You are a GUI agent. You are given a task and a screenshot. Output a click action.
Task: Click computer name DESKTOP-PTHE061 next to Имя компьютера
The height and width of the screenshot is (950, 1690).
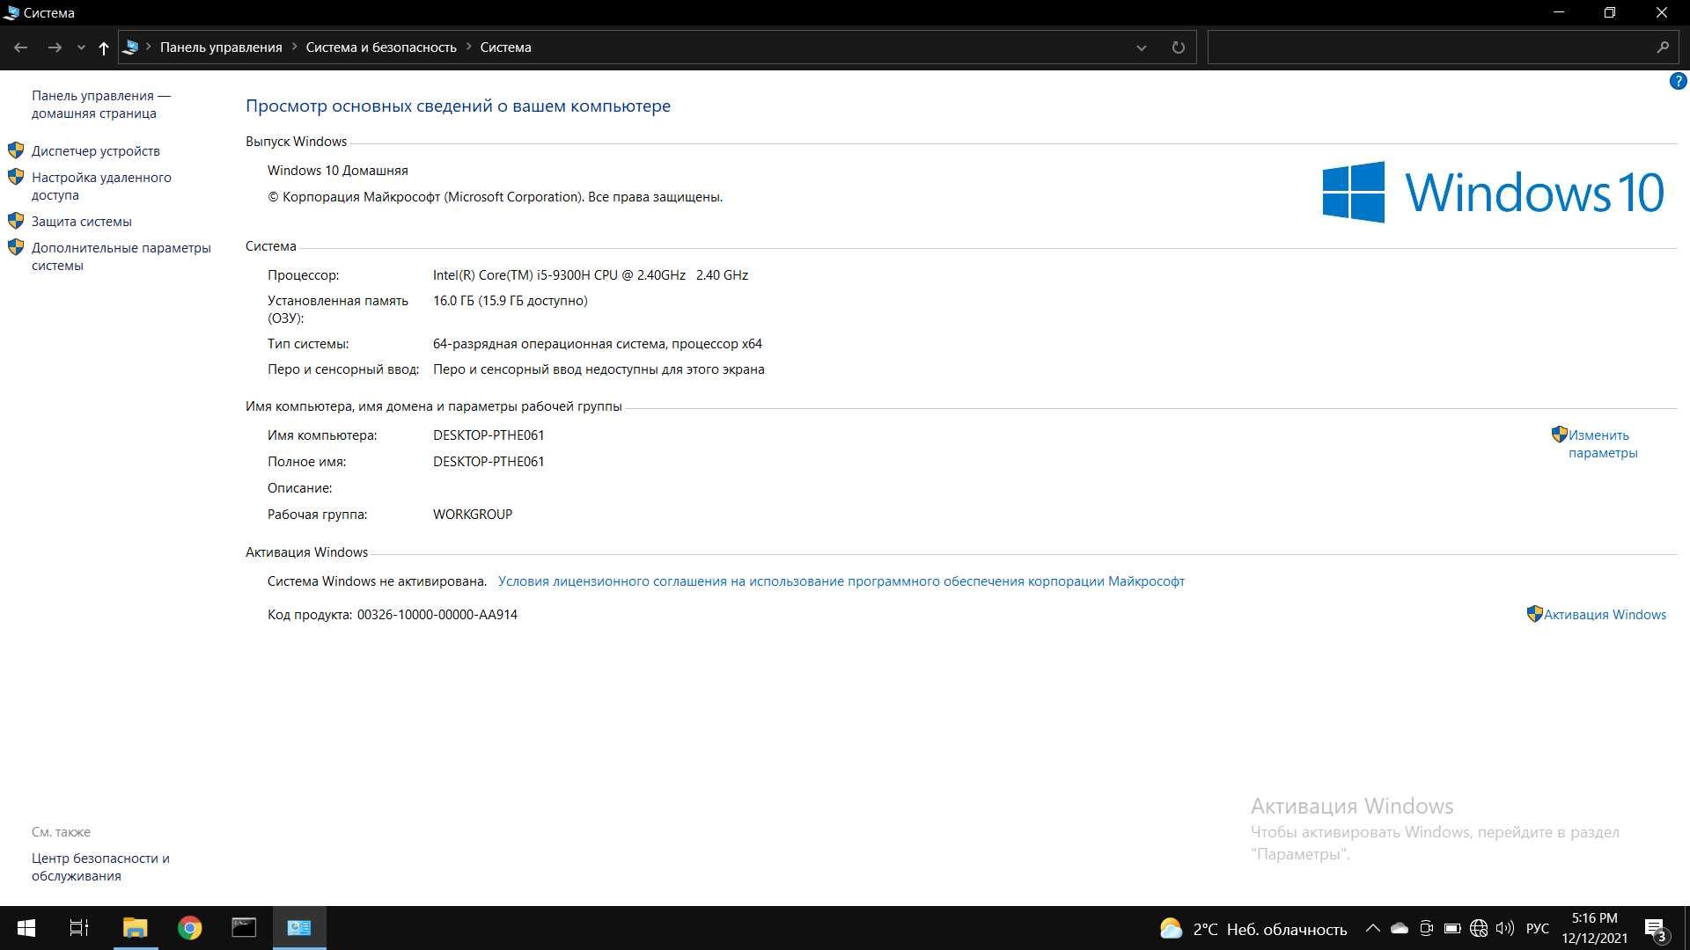pyautogui.click(x=489, y=435)
